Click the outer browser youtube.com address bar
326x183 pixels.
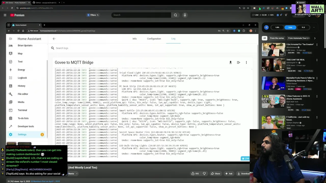(x=127, y=8)
